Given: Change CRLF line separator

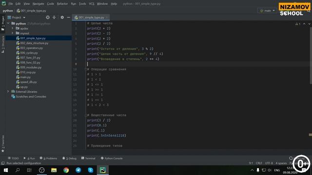Looking at the screenshot, I should coord(259,163).
